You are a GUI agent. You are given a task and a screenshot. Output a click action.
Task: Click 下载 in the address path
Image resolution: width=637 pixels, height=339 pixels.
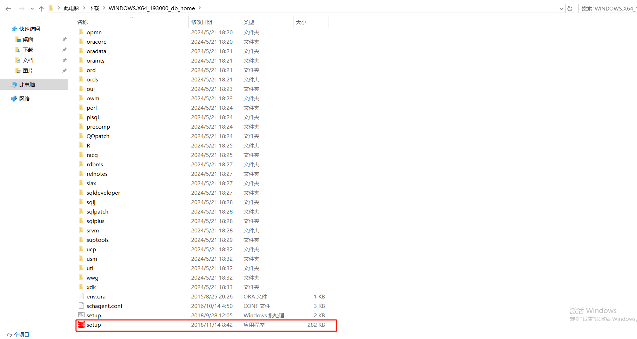tap(94, 8)
